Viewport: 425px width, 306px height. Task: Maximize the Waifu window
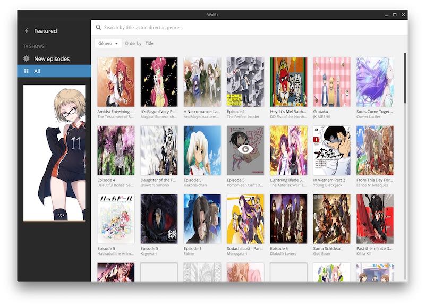tap(395, 15)
